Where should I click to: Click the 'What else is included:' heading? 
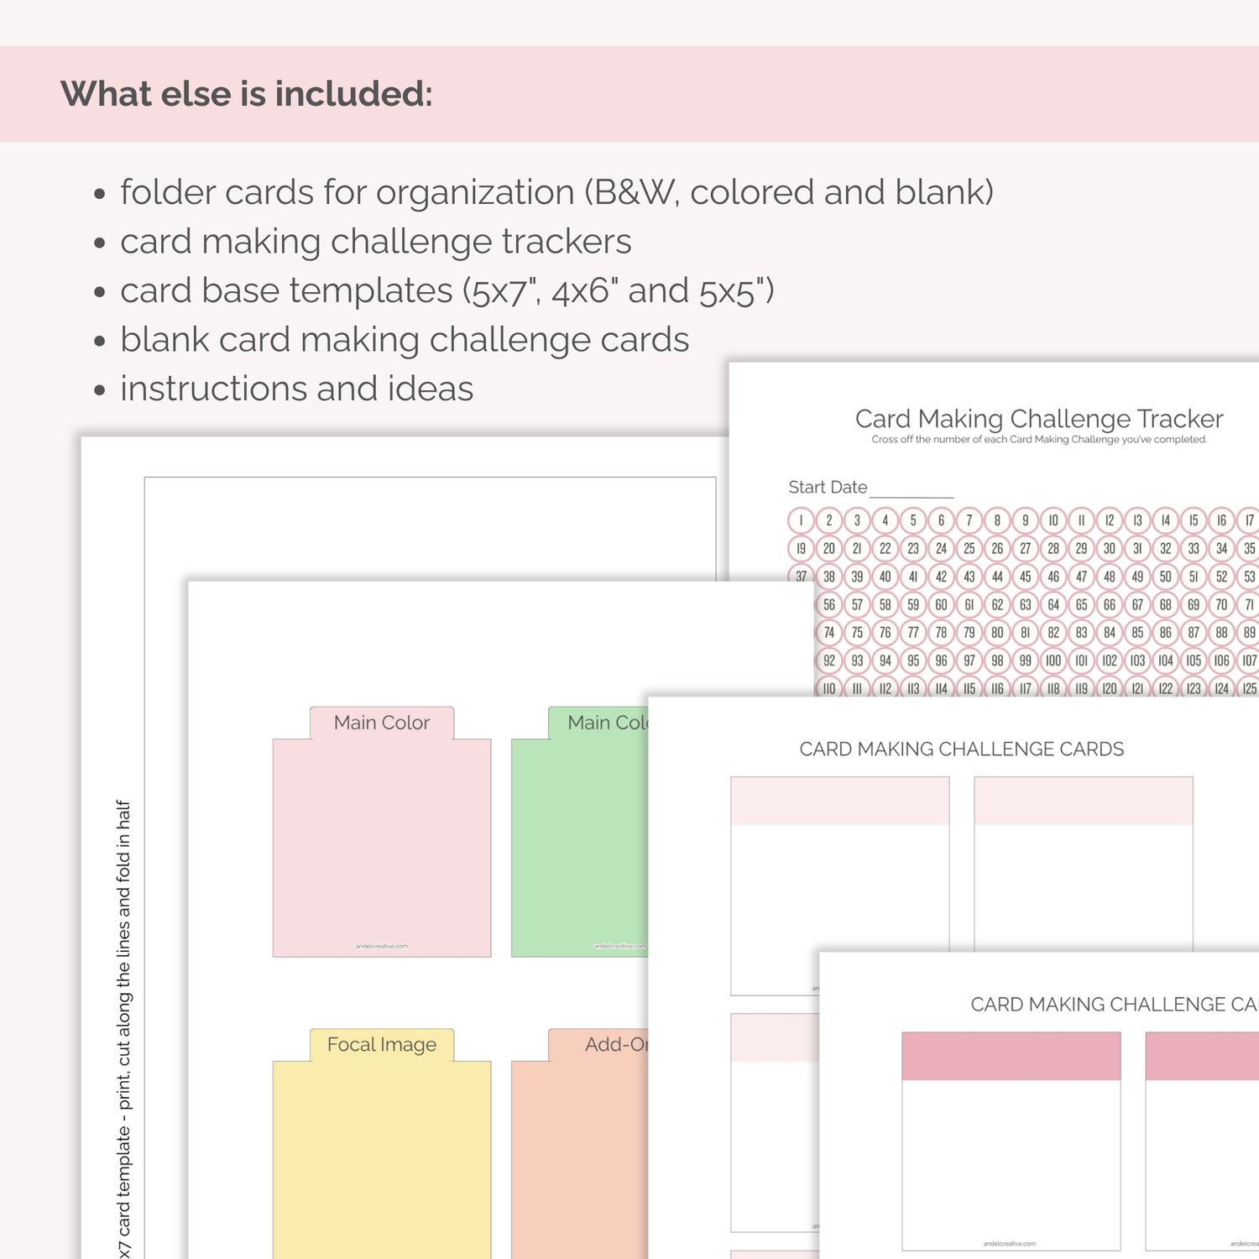click(247, 93)
